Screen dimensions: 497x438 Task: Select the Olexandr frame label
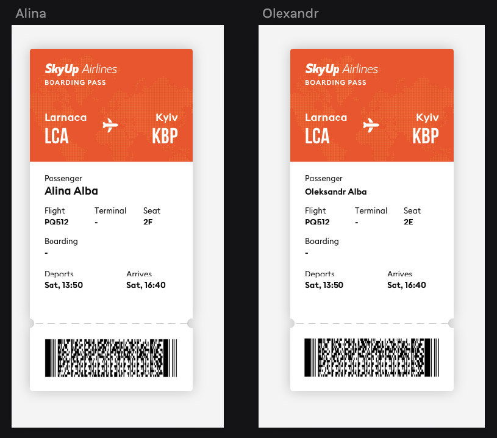pos(290,13)
